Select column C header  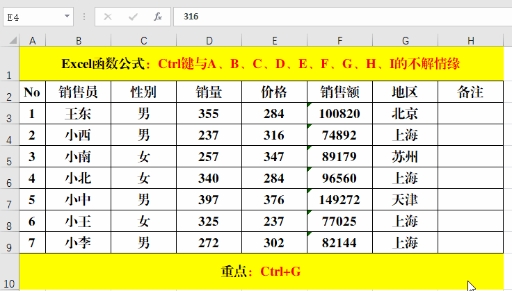144,40
